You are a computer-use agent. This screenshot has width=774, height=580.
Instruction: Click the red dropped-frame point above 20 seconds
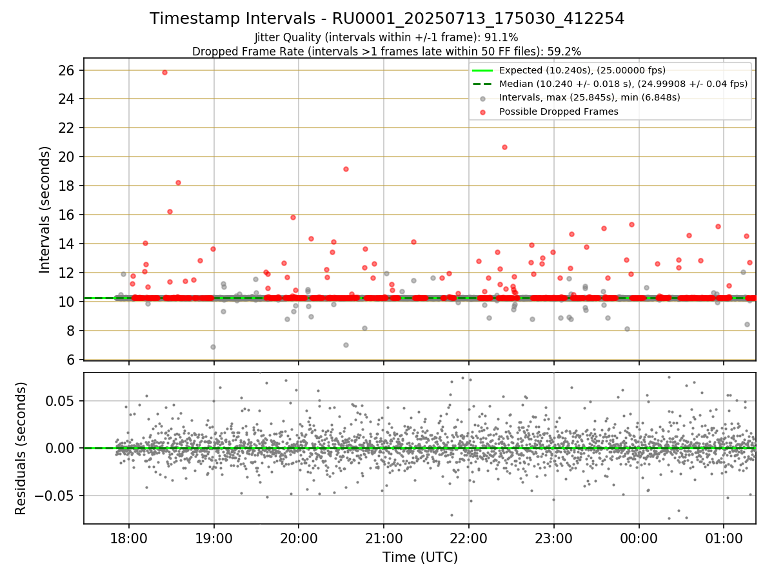point(504,147)
